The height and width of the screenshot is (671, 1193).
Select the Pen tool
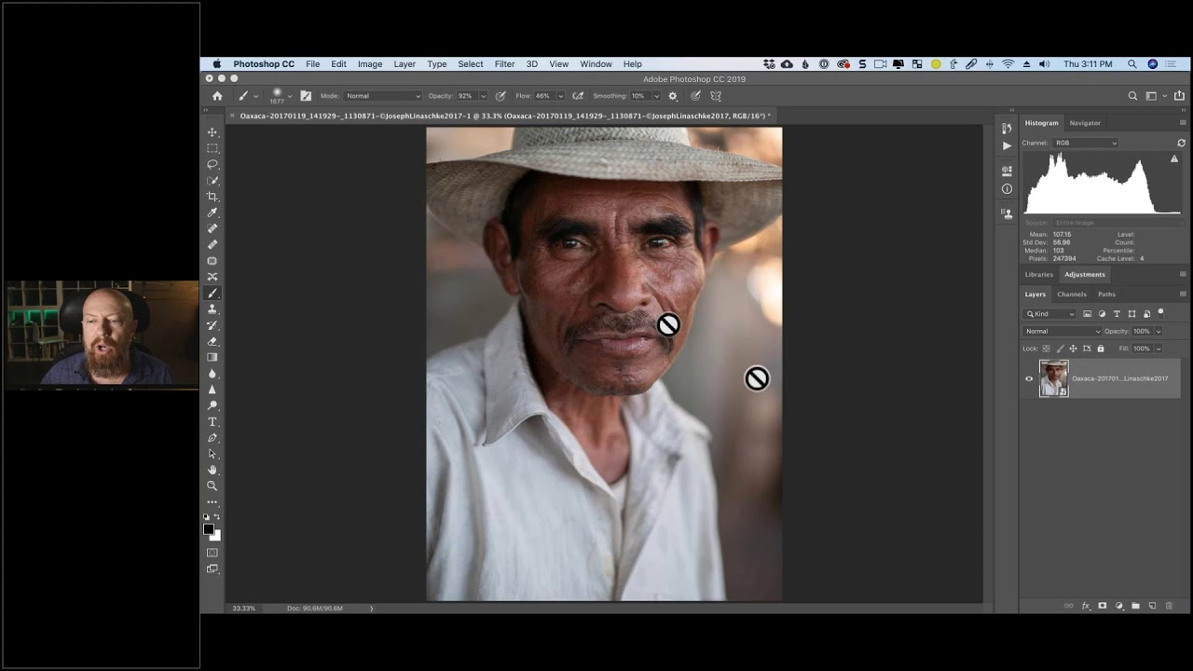[213, 437]
